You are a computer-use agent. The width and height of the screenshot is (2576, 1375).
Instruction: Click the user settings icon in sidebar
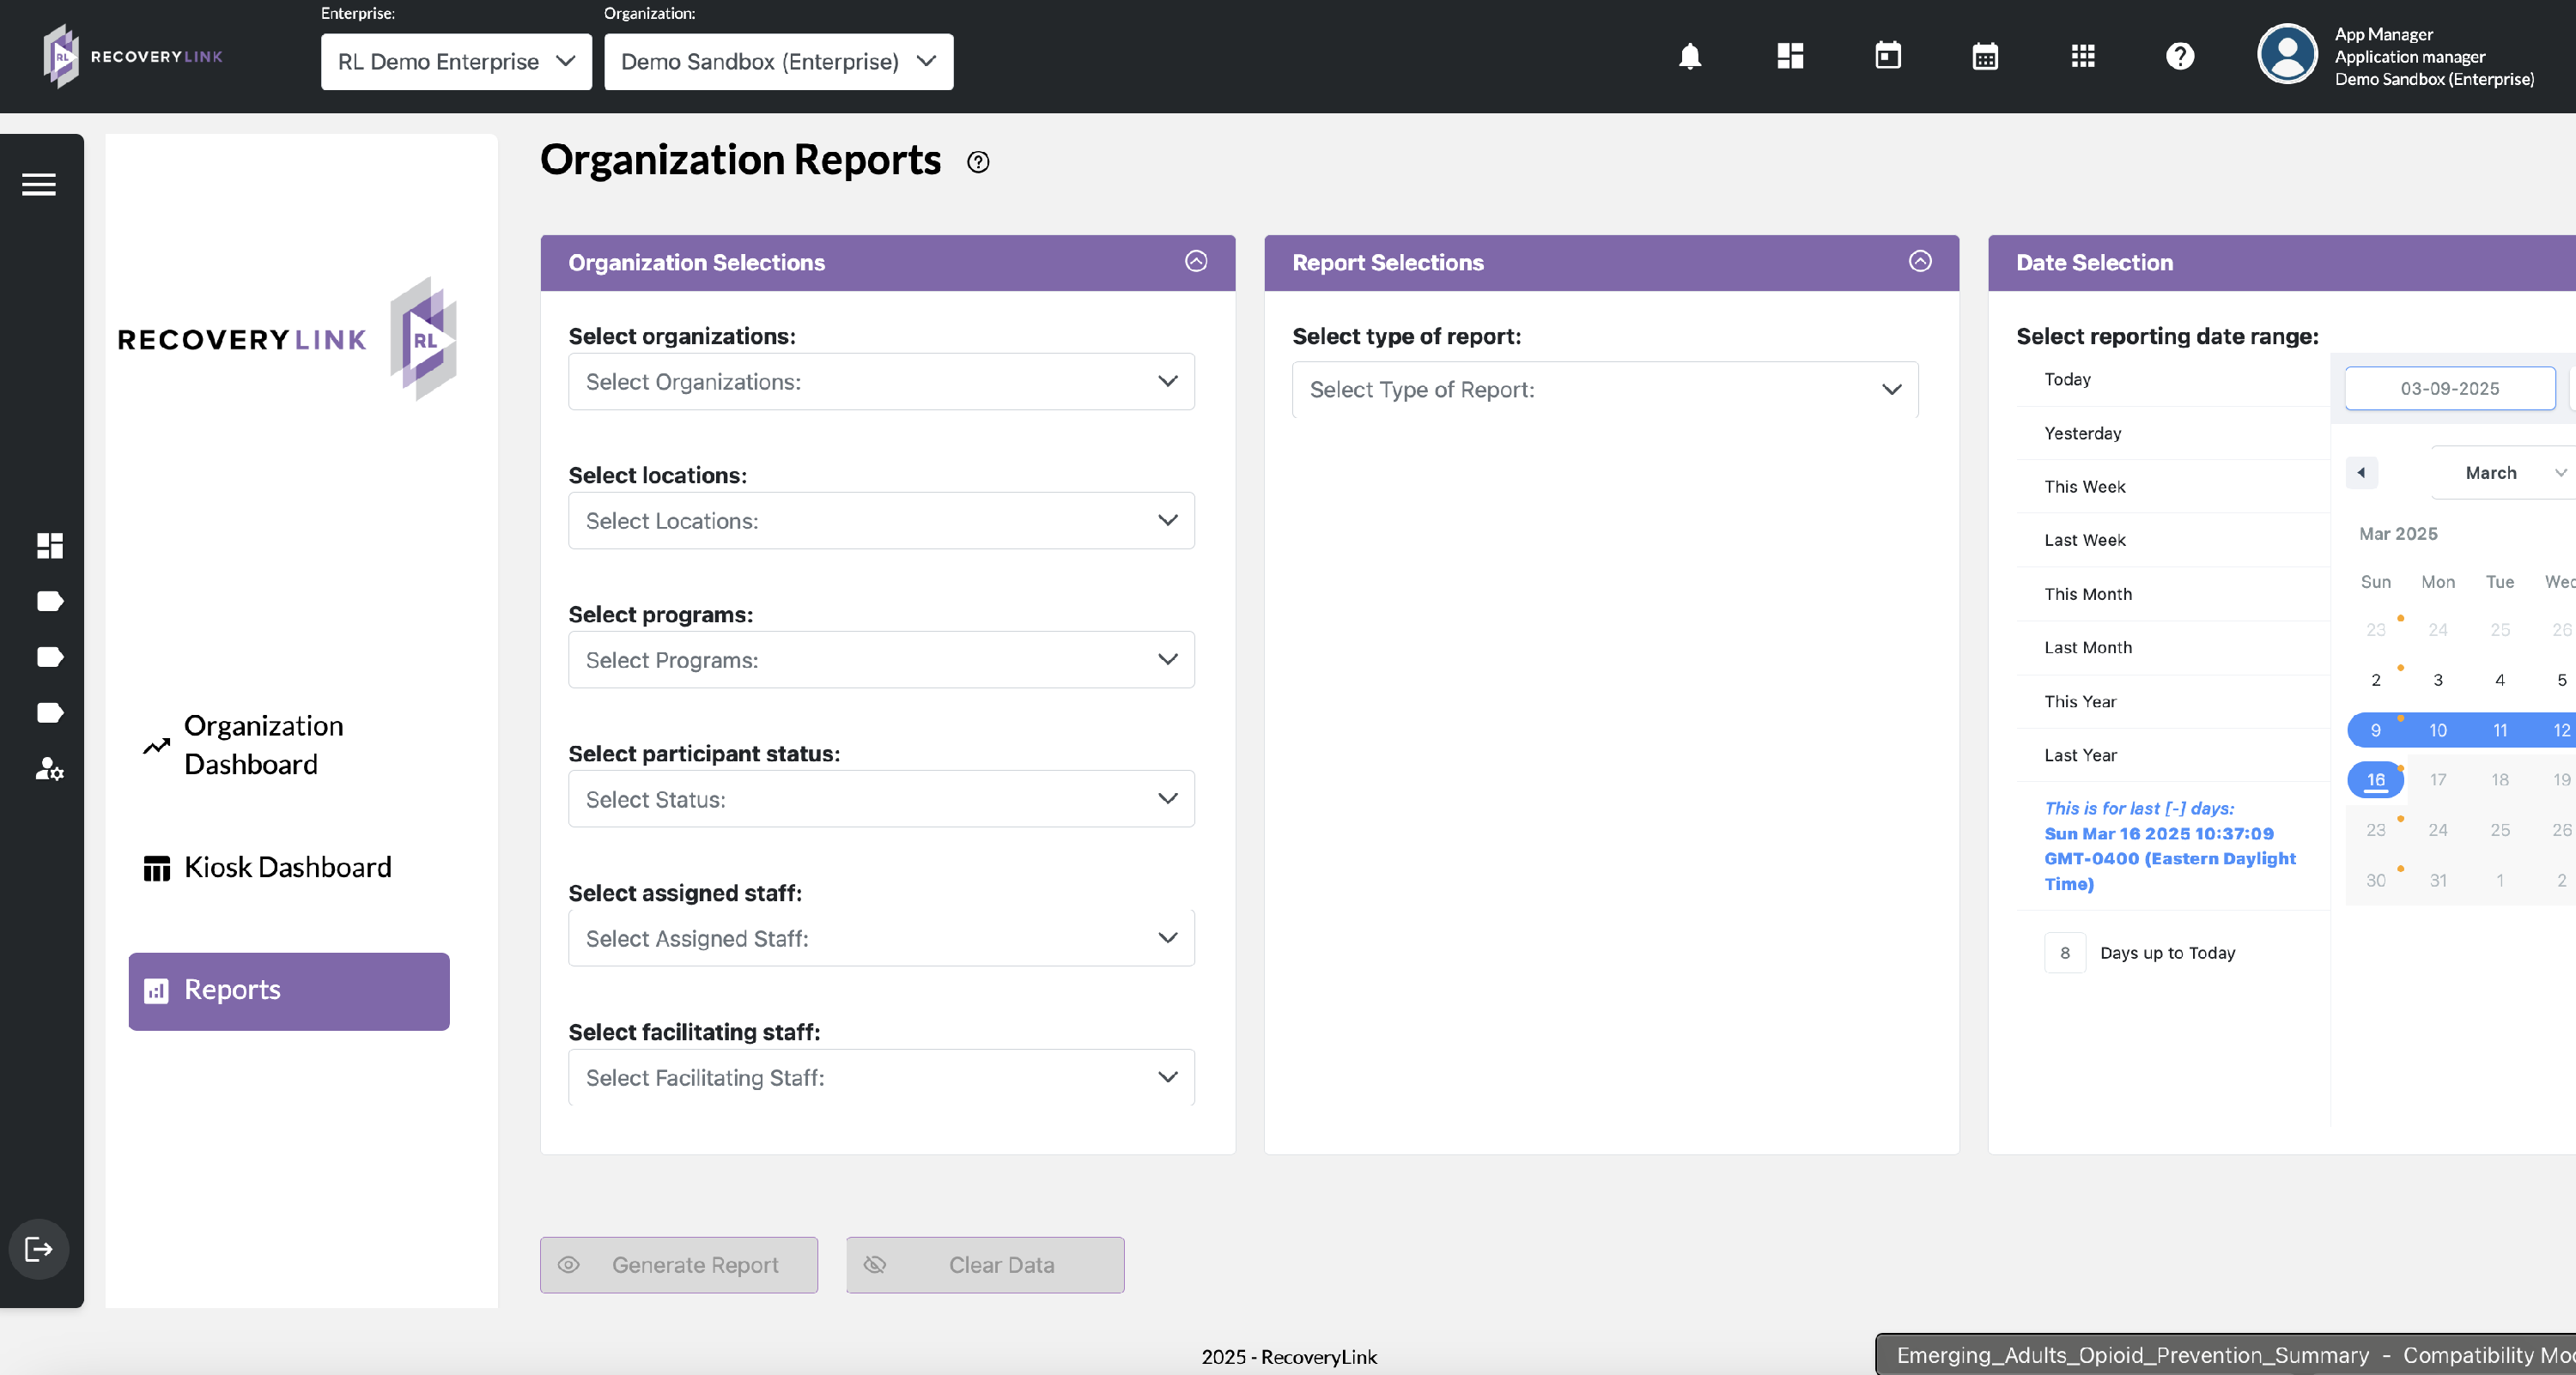tap(49, 768)
